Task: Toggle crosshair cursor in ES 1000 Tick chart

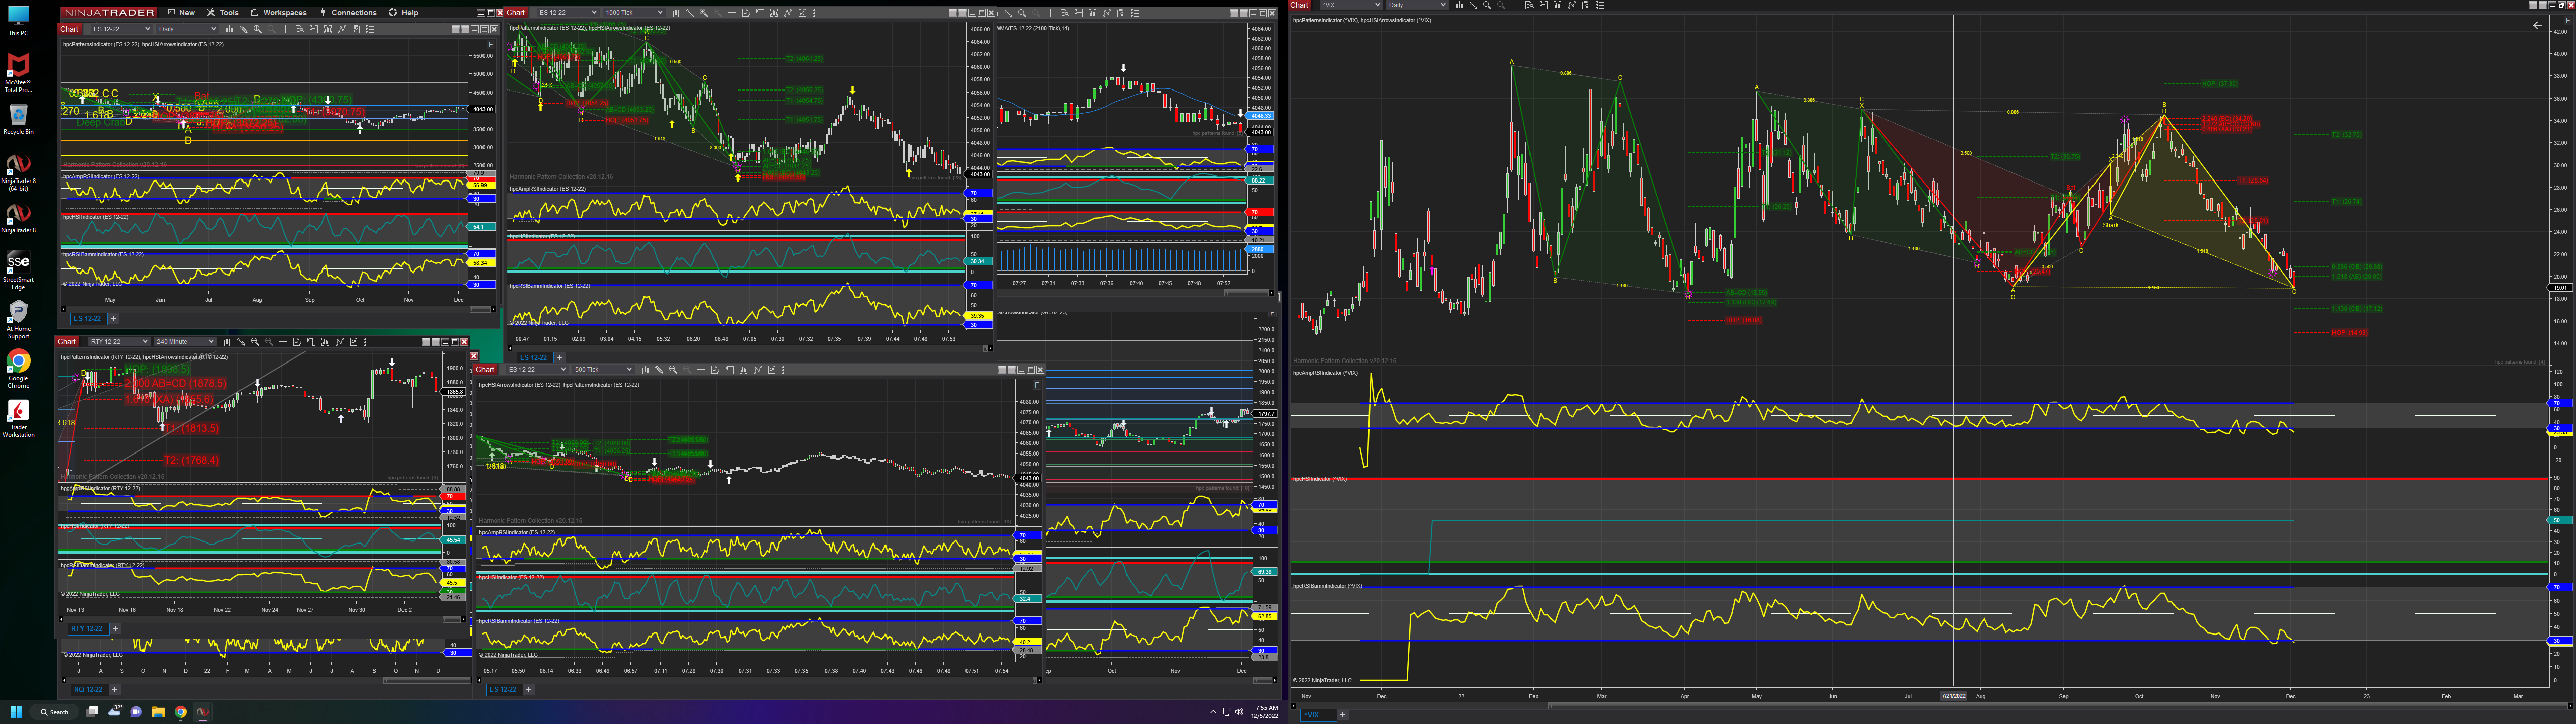Action: pos(731,13)
